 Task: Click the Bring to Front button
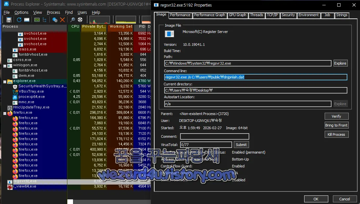coord(336,125)
